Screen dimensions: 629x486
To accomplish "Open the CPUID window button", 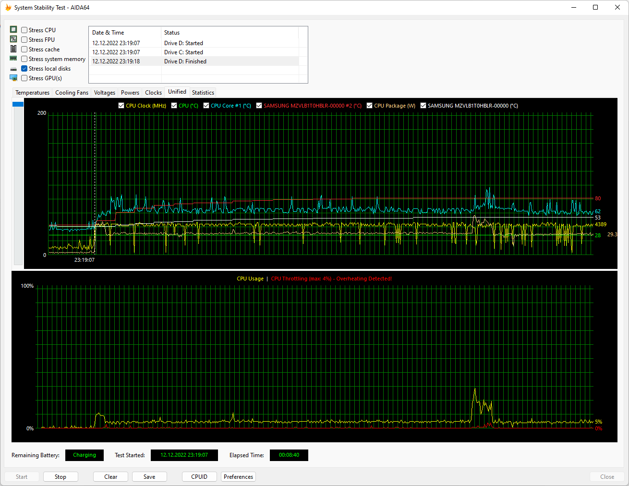I will coord(199,477).
